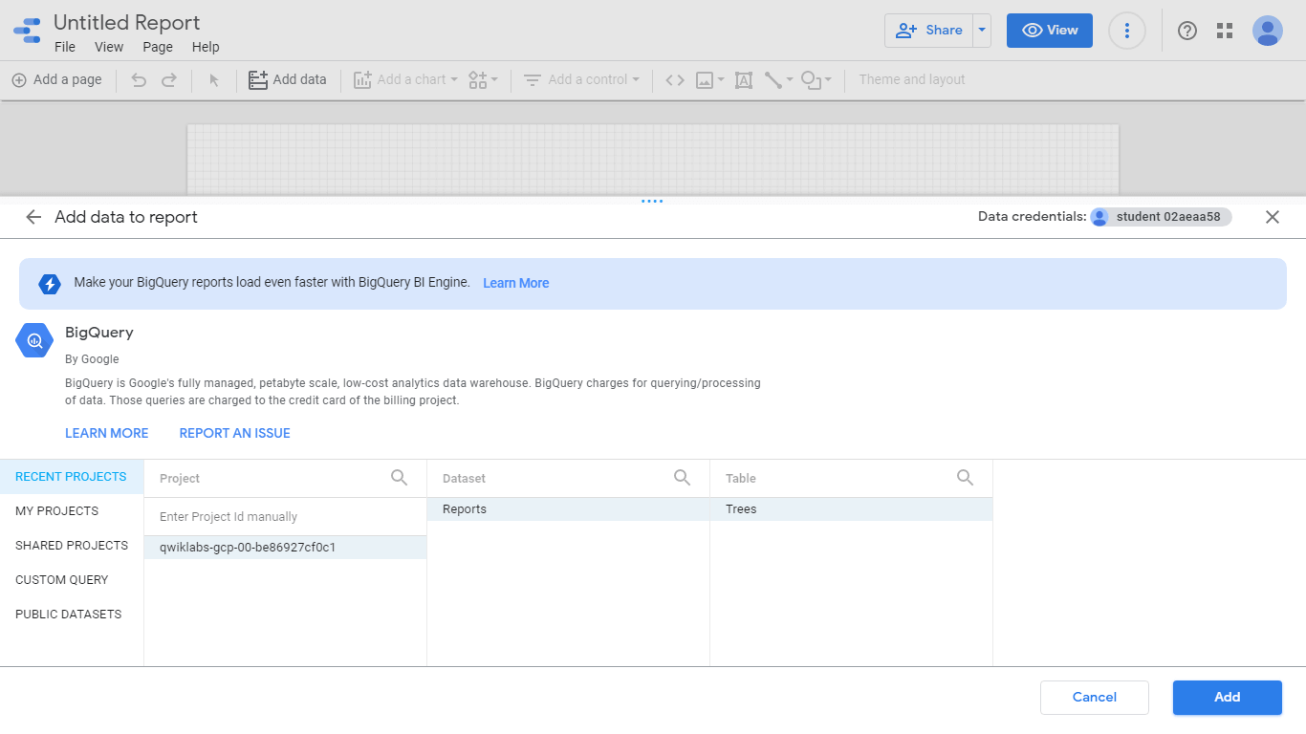This screenshot has width=1306, height=734.
Task: Select the Trees table
Action: (x=851, y=509)
